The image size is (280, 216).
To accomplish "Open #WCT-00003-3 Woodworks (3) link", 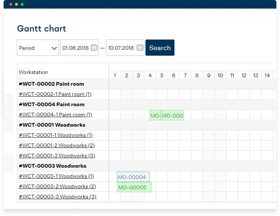I will [x=58, y=197].
